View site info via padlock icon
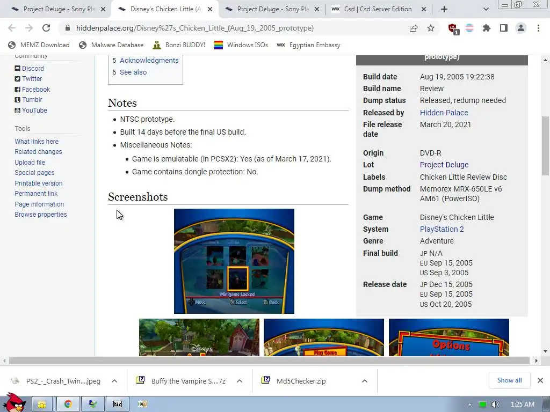Image resolution: width=550 pixels, height=412 pixels. [68, 28]
